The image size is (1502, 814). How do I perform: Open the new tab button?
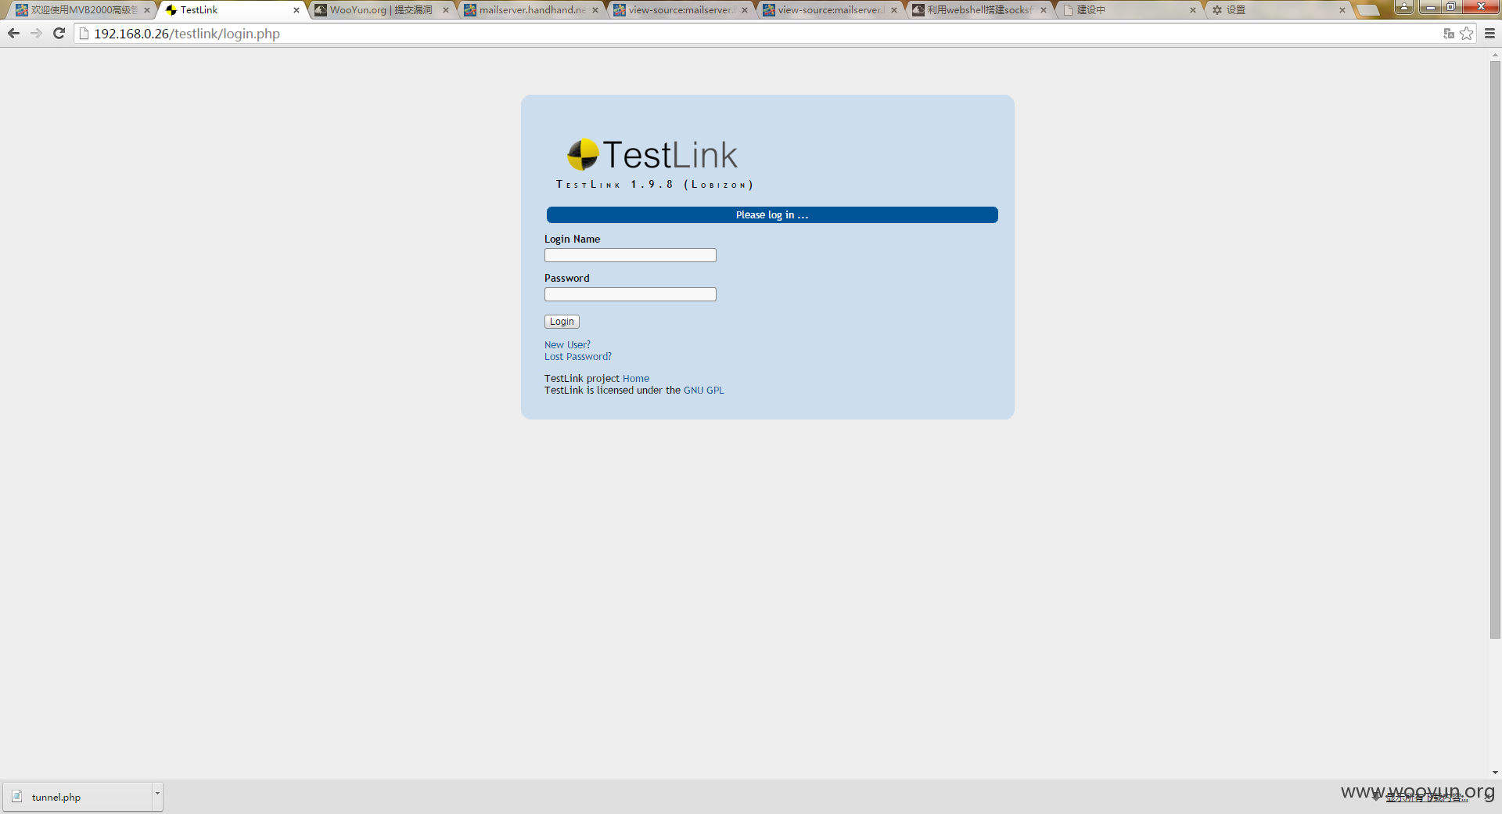pos(1368,10)
